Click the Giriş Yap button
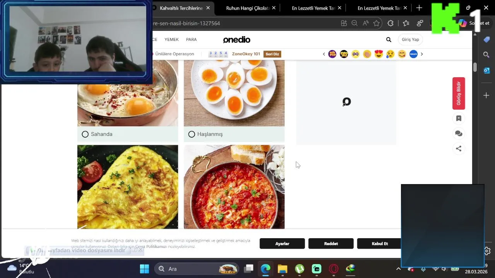495x278 pixels. [410, 39]
